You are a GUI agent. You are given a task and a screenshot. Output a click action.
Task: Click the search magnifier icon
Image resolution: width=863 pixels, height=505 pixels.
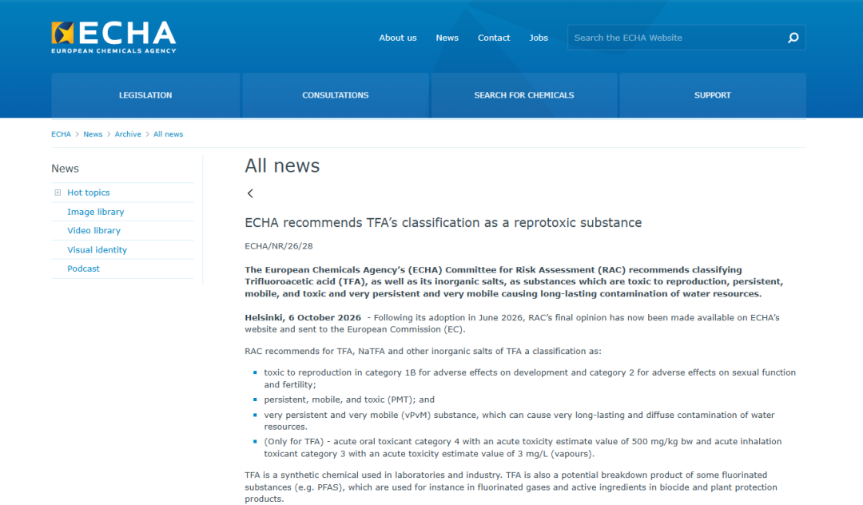793,38
